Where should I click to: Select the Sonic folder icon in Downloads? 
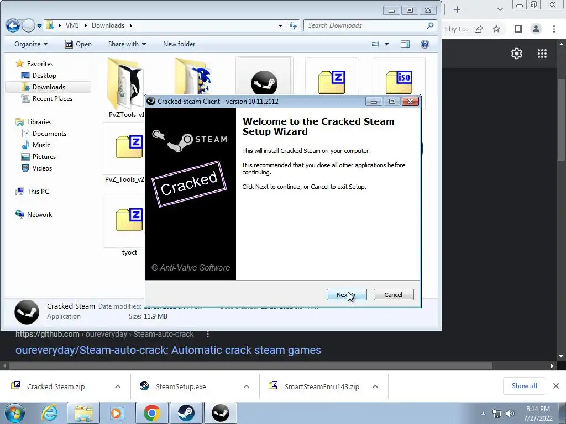coord(193,76)
